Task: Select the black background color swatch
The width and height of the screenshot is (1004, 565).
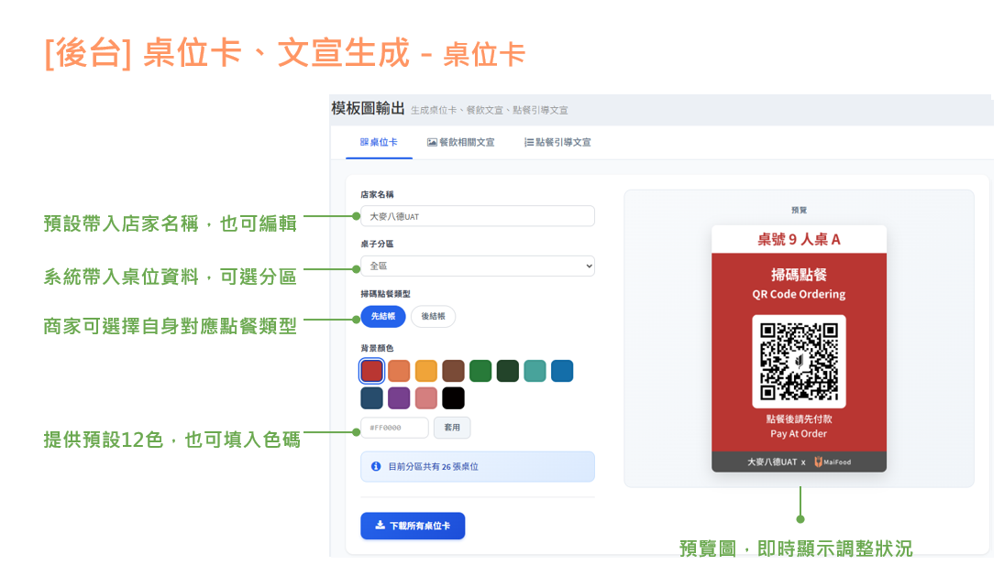Action: click(x=453, y=398)
